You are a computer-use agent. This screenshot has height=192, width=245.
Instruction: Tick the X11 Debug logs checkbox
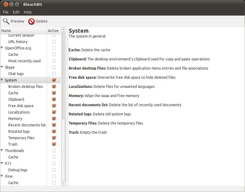54,170
